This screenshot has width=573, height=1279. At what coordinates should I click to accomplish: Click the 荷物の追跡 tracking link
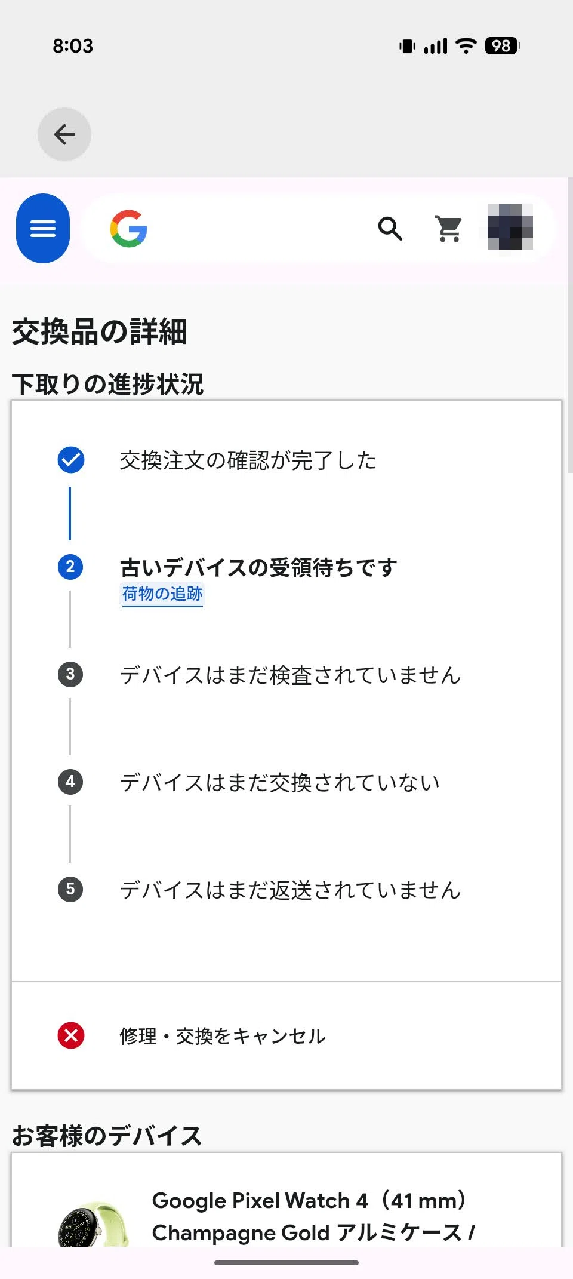coord(162,594)
